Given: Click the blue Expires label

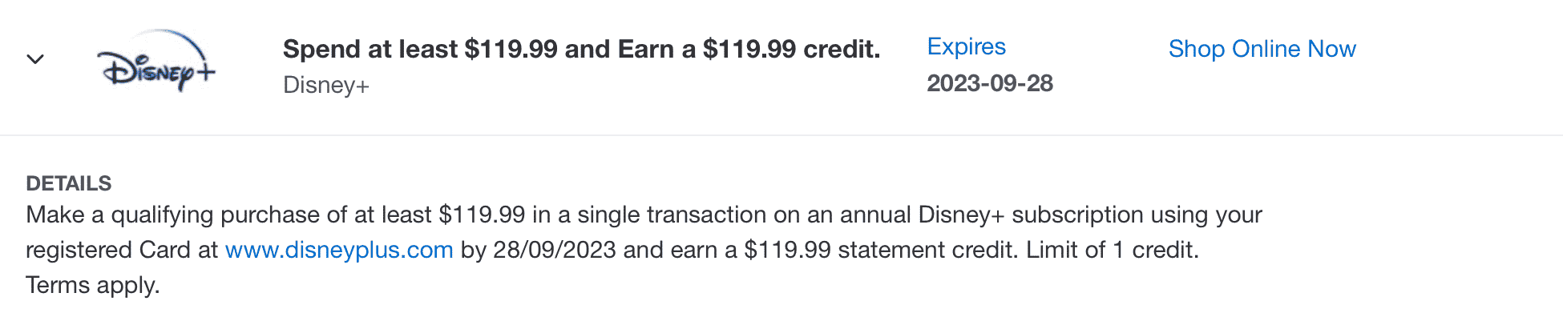Looking at the screenshot, I should click(966, 46).
